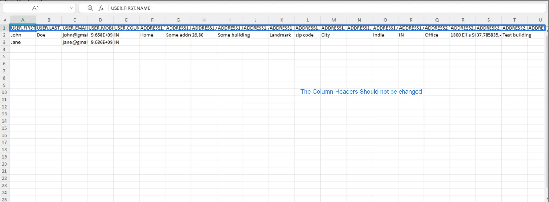Select the jane@gmai email cell

[x=74, y=42]
